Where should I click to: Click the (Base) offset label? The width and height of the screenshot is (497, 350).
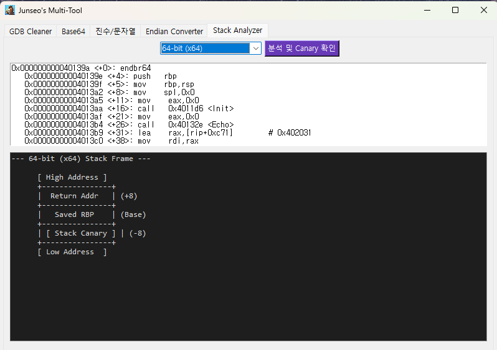(x=133, y=214)
